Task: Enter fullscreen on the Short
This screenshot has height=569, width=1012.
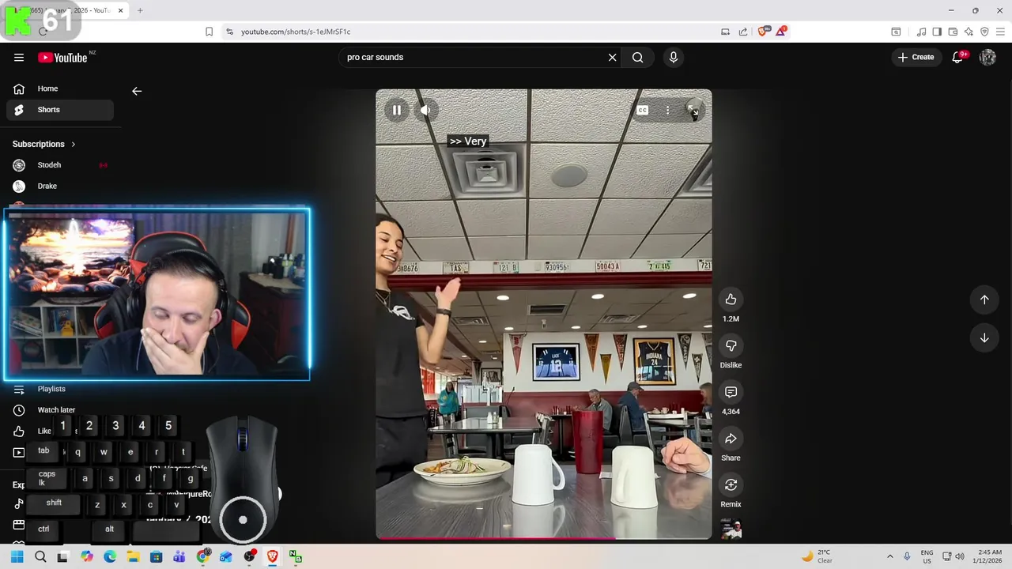Action: pos(693,111)
